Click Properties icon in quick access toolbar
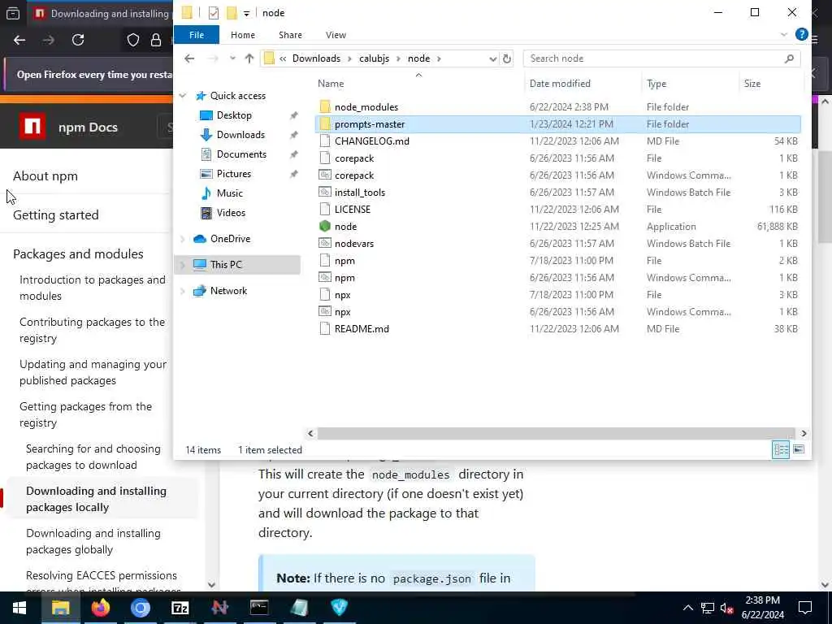The height and width of the screenshot is (624, 832). (214, 13)
